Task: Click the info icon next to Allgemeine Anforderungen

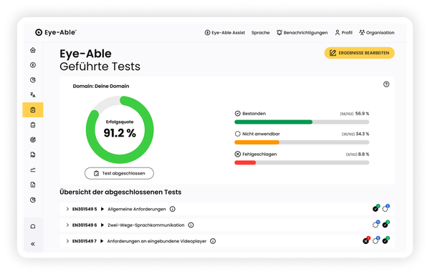Action: coord(173,209)
